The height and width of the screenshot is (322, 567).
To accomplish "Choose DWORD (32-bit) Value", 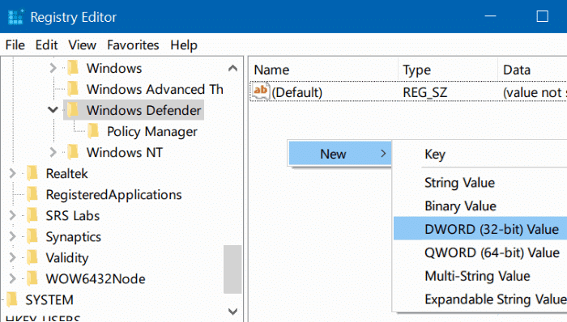I will point(480,228).
